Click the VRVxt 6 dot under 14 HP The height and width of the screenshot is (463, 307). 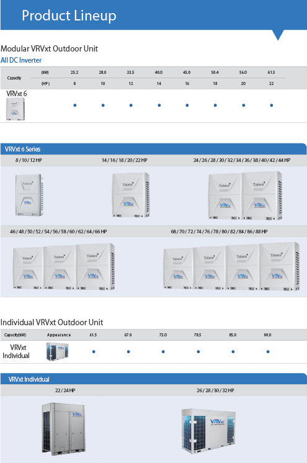pos(159,105)
